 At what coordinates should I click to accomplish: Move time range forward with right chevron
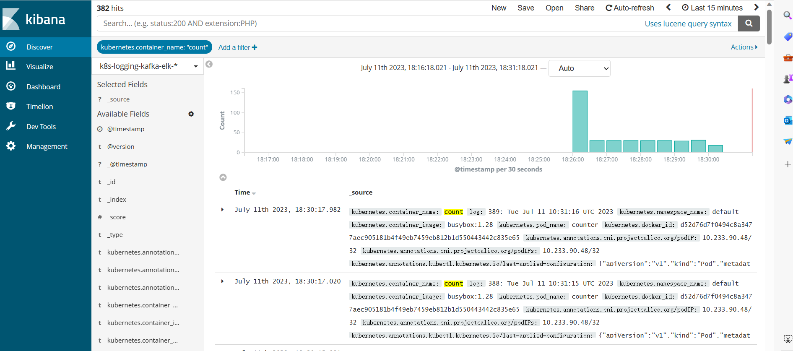click(x=756, y=7)
